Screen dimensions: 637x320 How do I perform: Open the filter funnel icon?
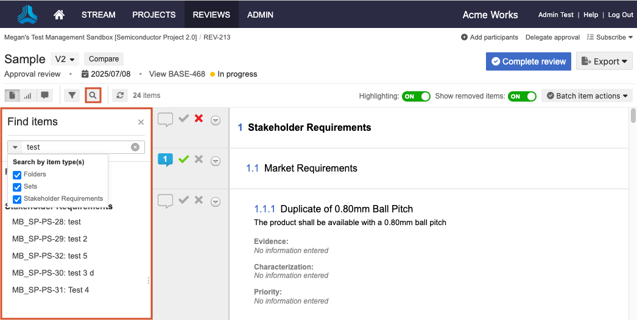[72, 96]
